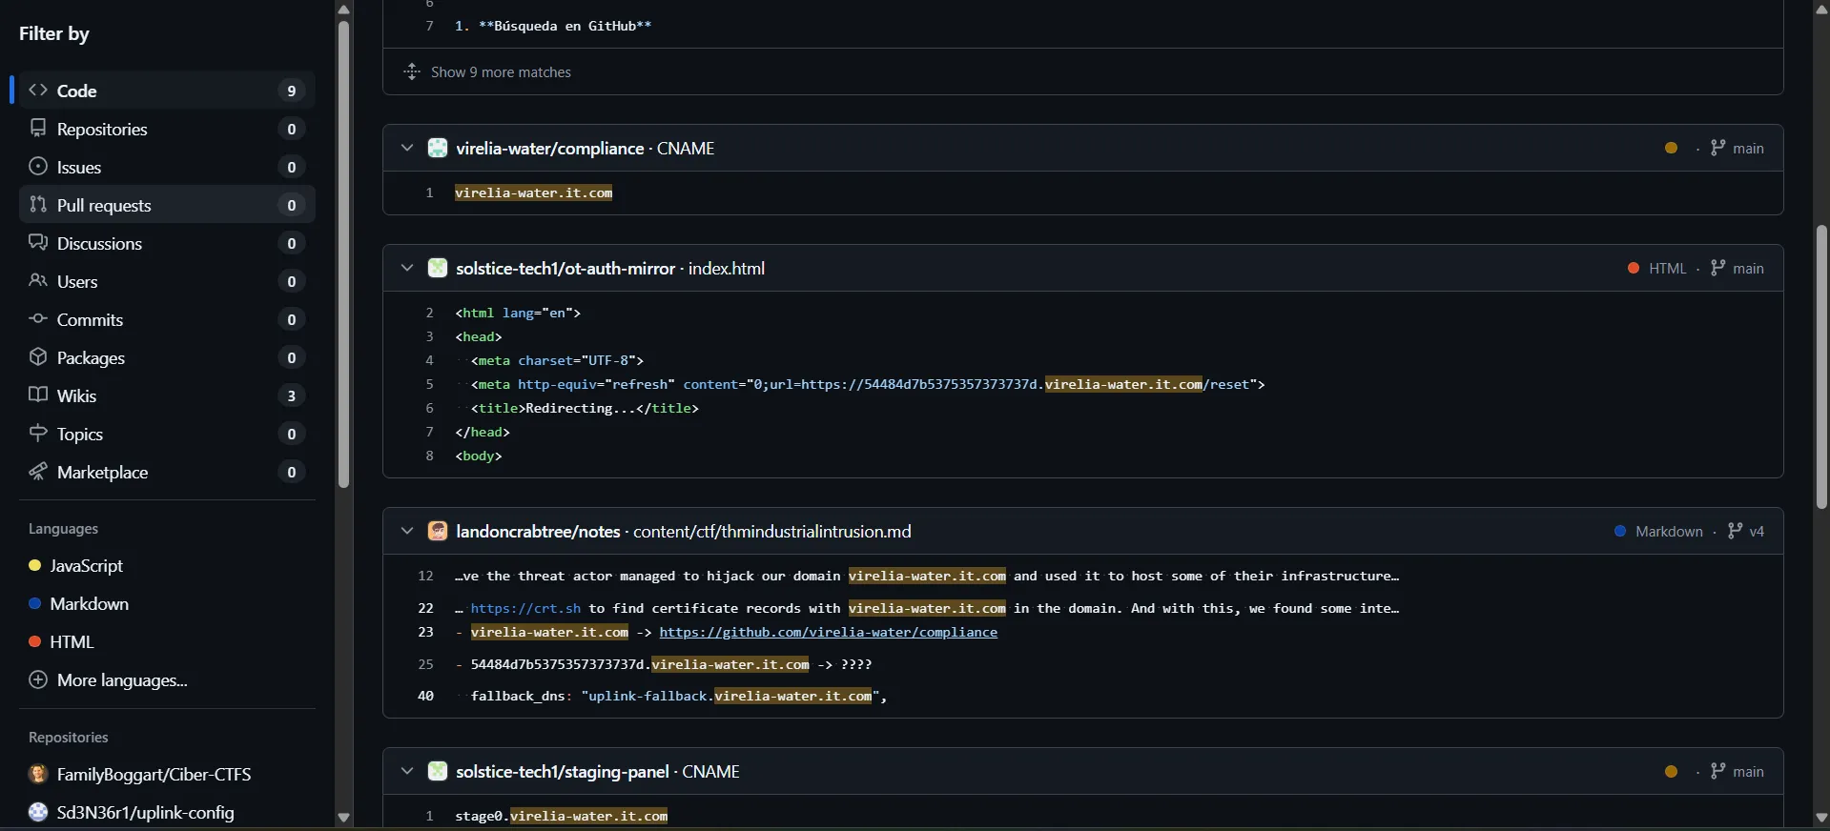Click the Code filter angle-brackets icon
Viewport: 1830px width, 831px height.
pos(38,91)
